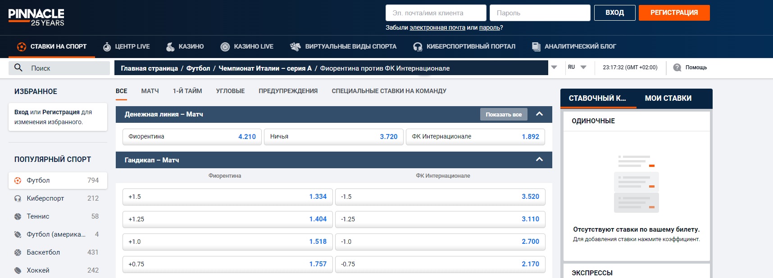The image size is (773, 278).
Task: Click the casino chips icon by Казино
Action: [170, 47]
